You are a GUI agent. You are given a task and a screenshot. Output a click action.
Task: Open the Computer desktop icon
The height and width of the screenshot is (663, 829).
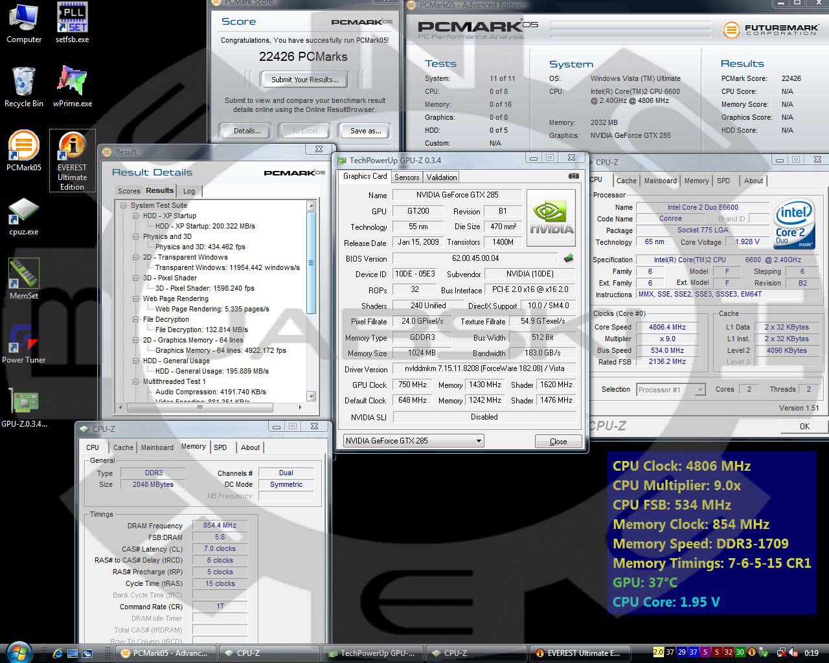coord(24,23)
